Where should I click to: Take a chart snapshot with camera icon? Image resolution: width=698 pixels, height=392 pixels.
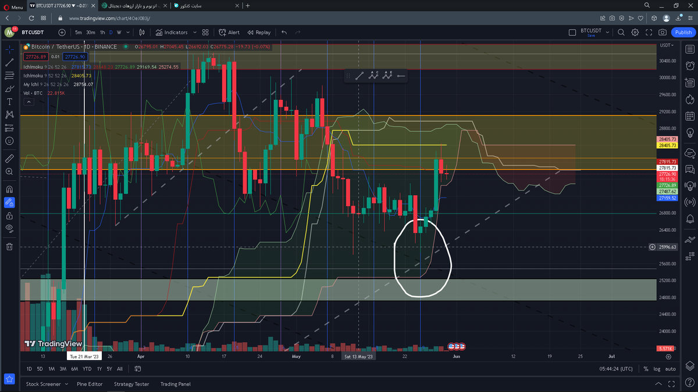663,33
